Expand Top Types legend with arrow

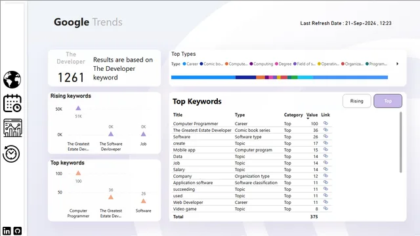click(x=398, y=64)
